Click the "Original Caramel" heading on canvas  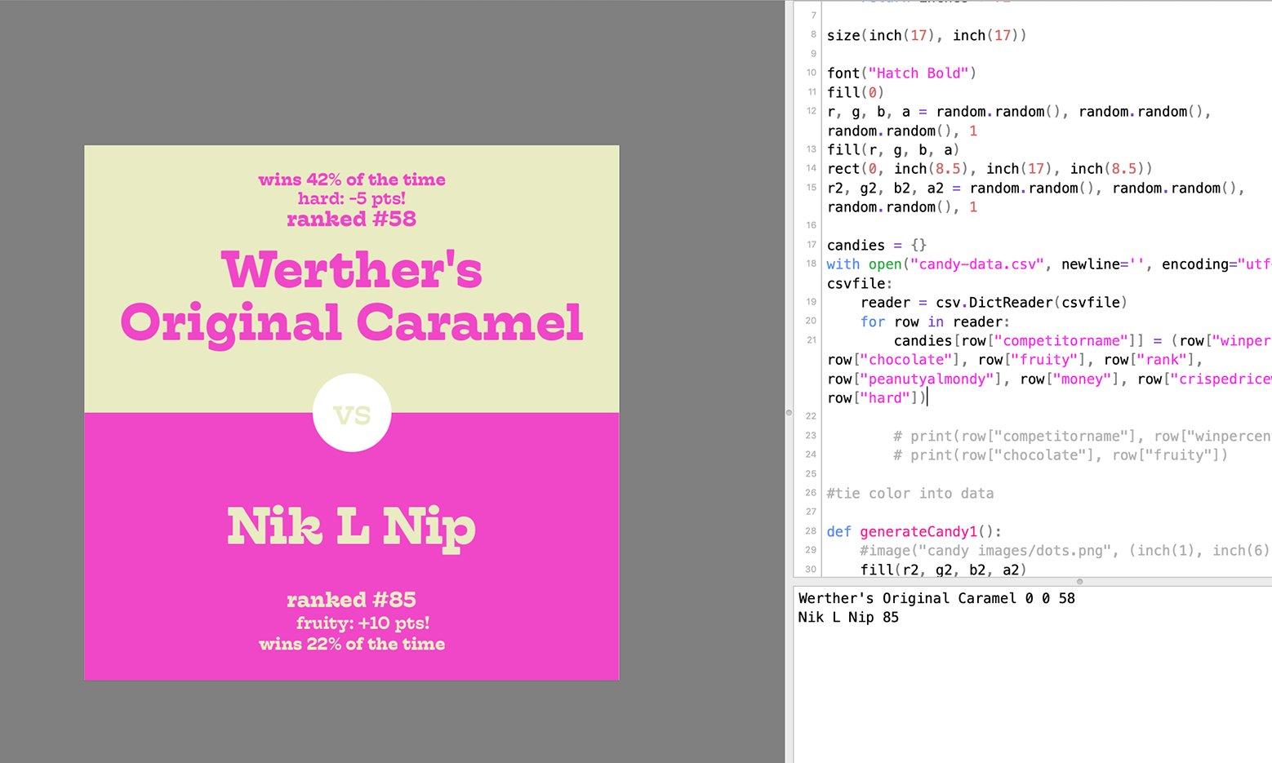click(x=352, y=323)
